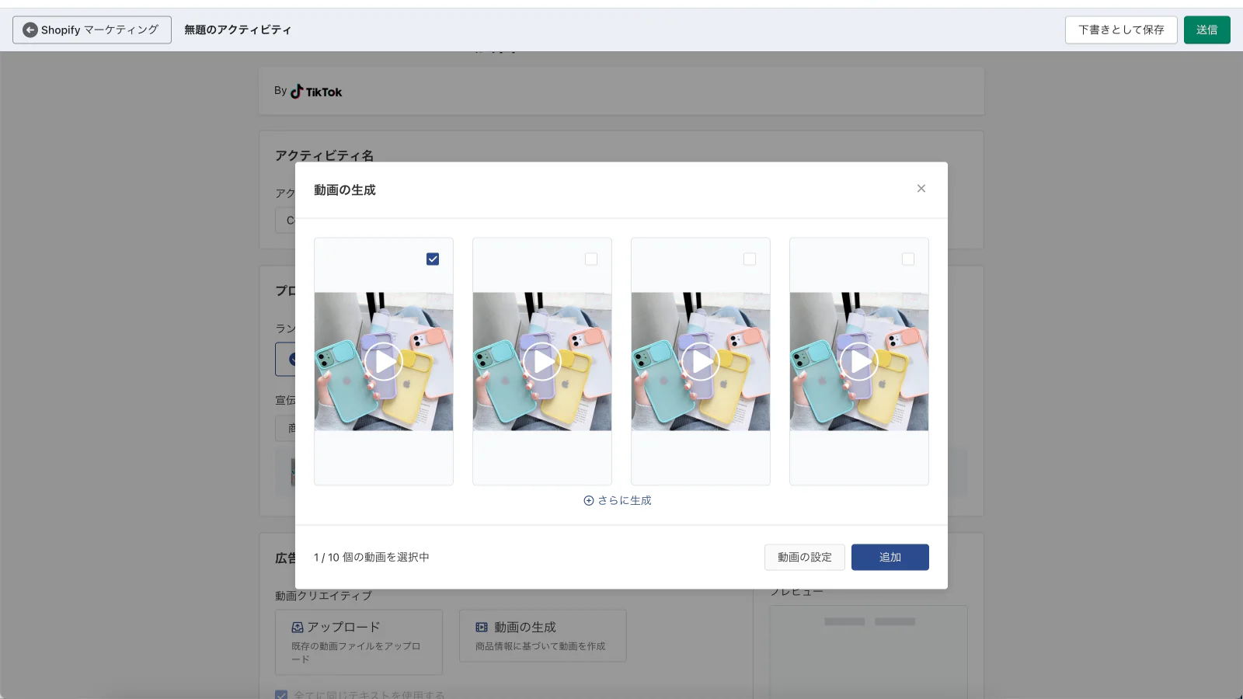The width and height of the screenshot is (1243, 699).
Task: Click the TikTok logo
Action: [316, 92]
